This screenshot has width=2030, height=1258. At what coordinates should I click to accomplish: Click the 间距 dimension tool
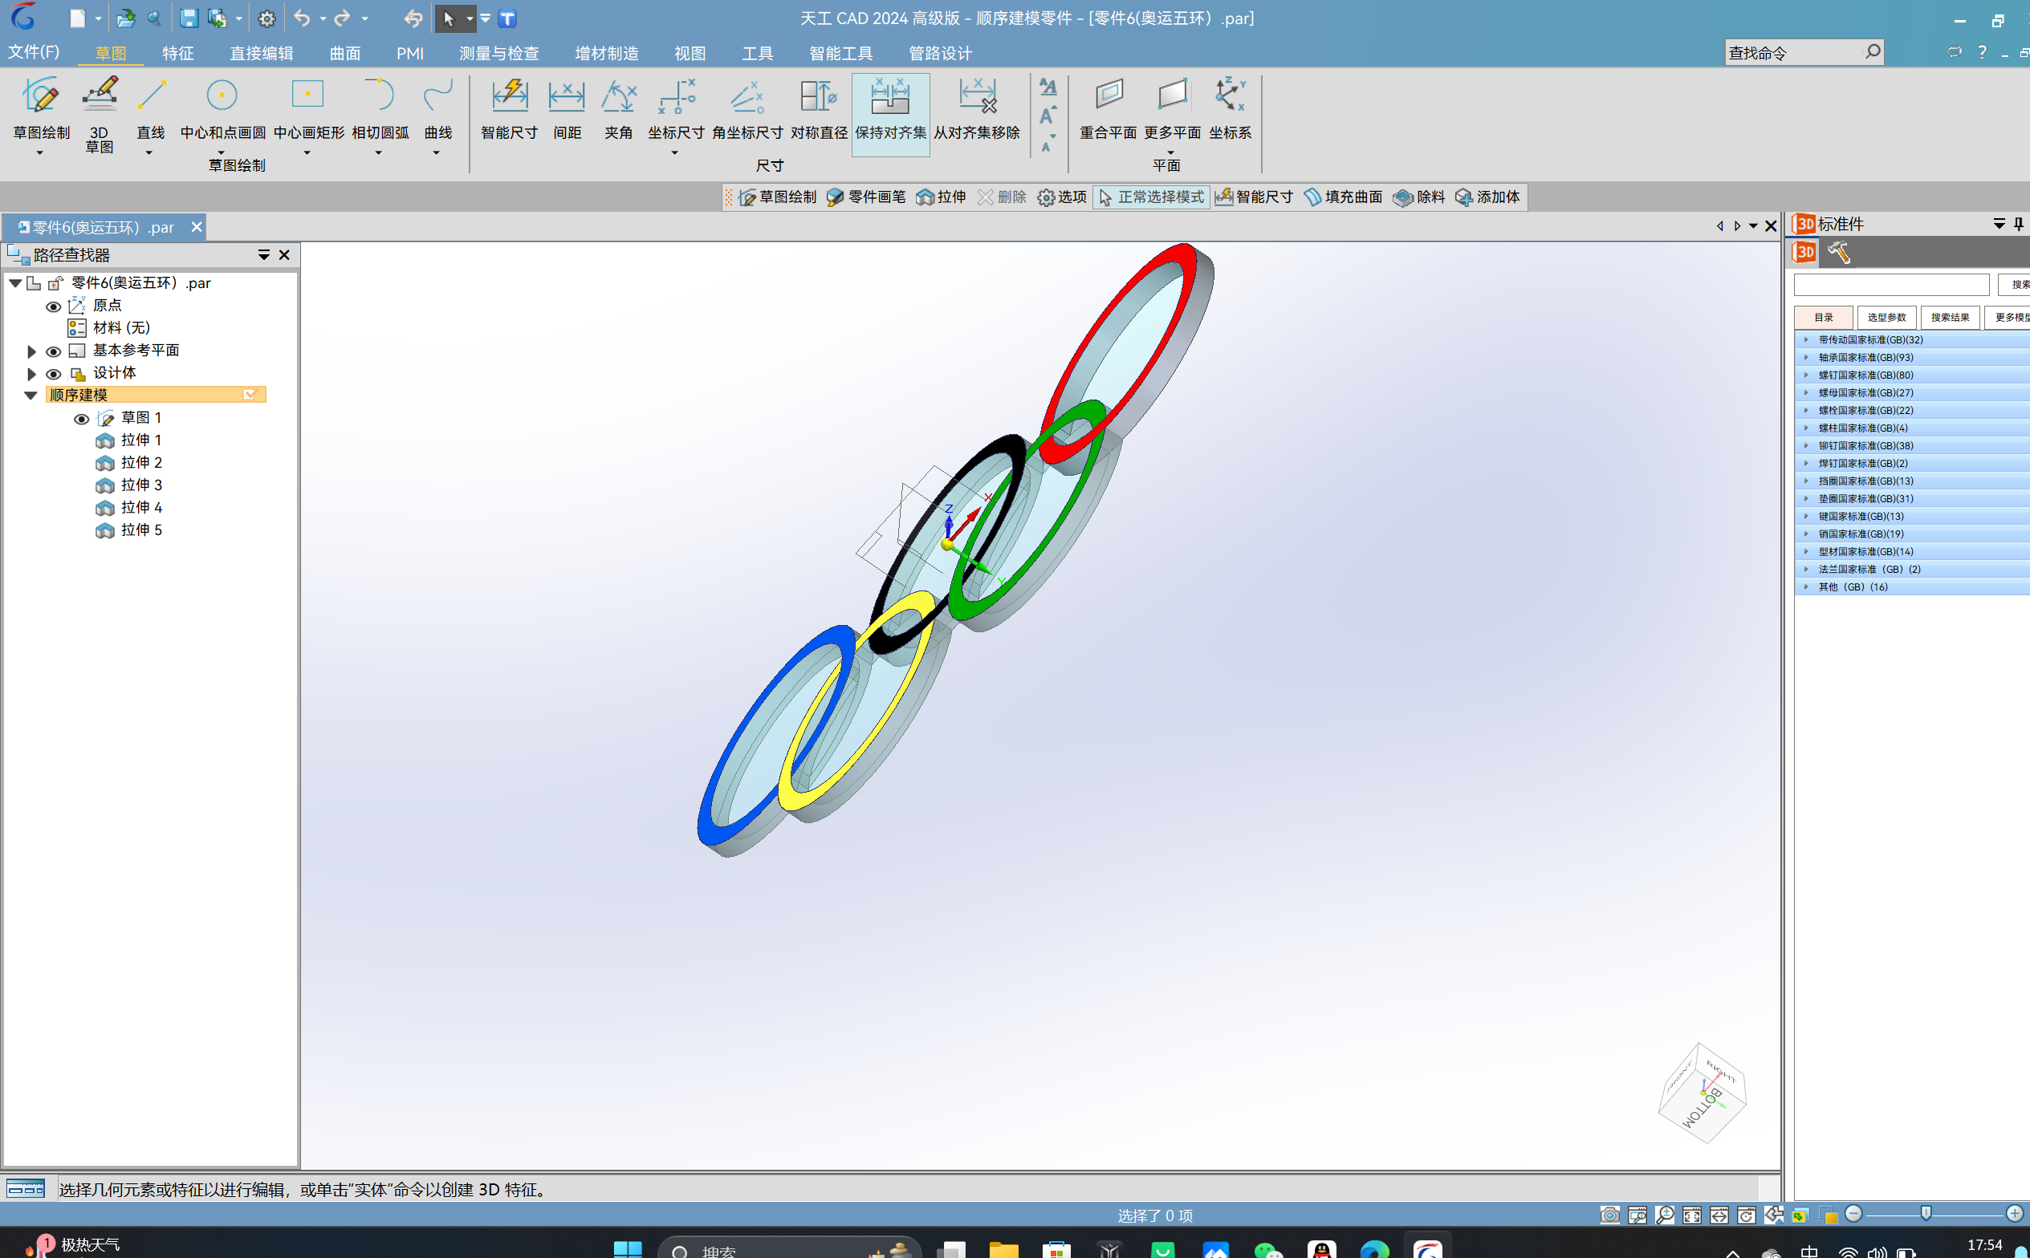pos(567,108)
